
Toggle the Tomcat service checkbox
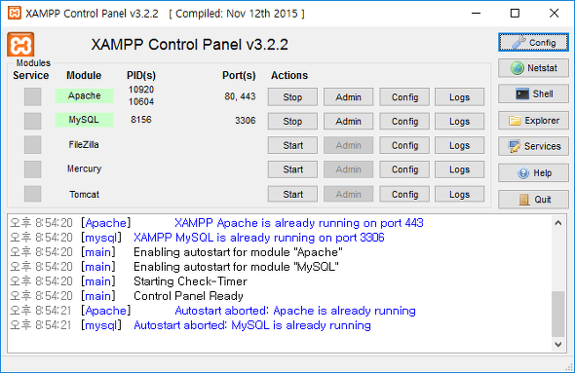[x=32, y=194]
